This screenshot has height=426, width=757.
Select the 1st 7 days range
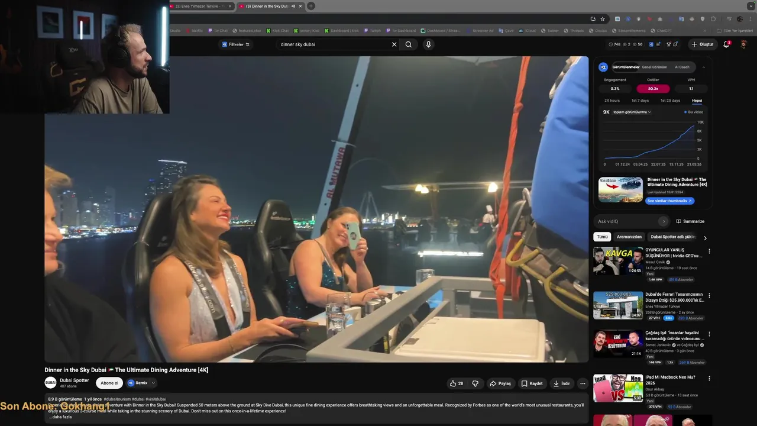(640, 101)
